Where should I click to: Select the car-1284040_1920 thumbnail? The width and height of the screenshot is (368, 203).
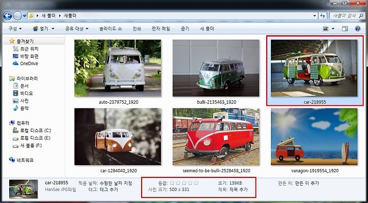tap(118, 137)
